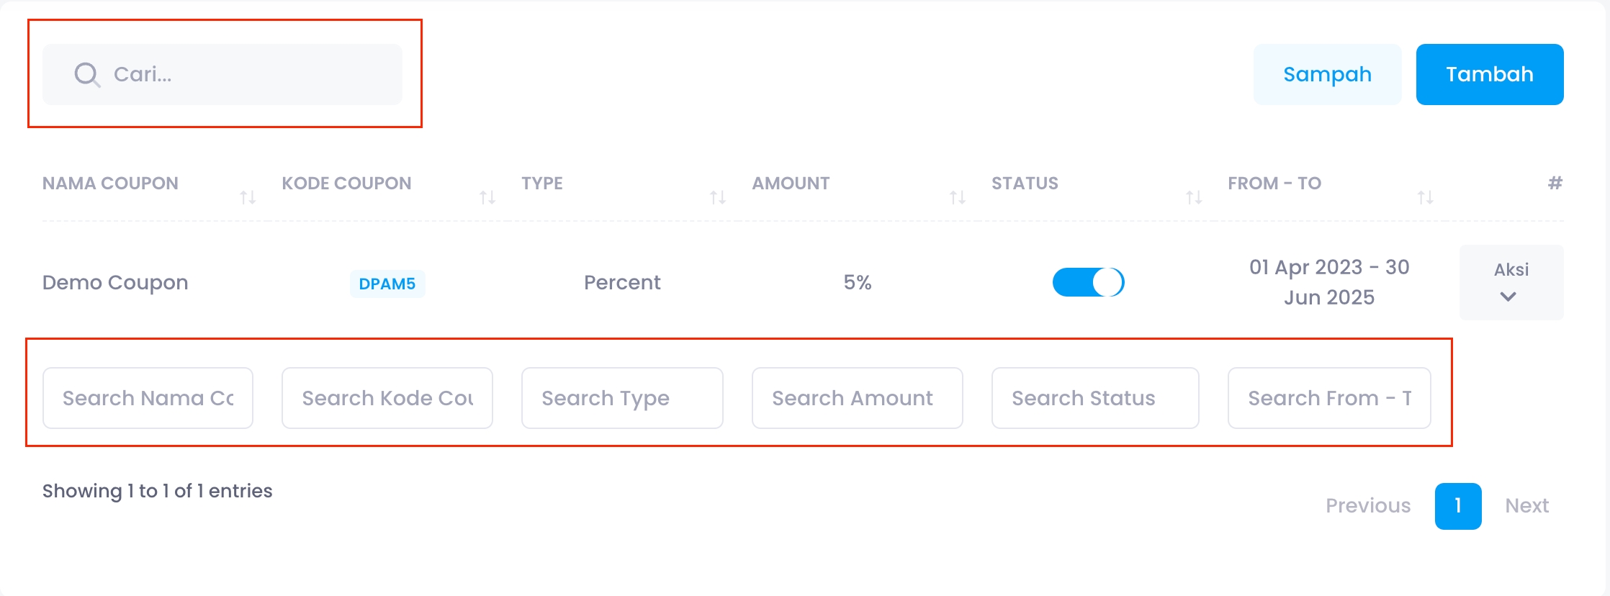Click the search magnifier icon
1610x596 pixels.
point(87,74)
